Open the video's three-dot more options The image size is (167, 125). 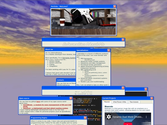146,117
